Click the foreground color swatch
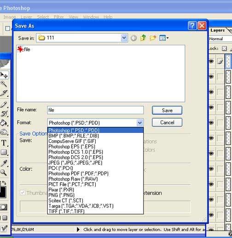The width and height of the screenshot is (232, 238). click(x=3, y=192)
